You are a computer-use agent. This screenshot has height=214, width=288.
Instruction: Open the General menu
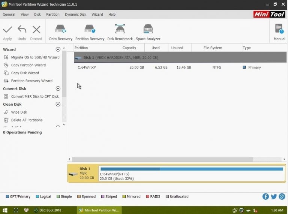pos(9,15)
